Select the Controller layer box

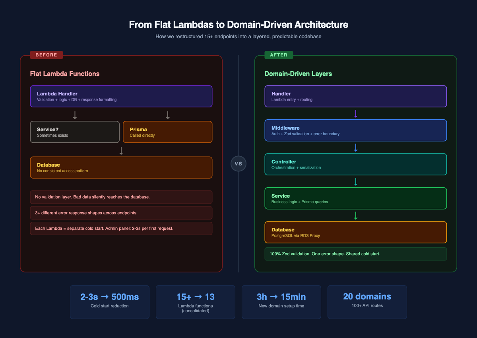tap(356, 164)
